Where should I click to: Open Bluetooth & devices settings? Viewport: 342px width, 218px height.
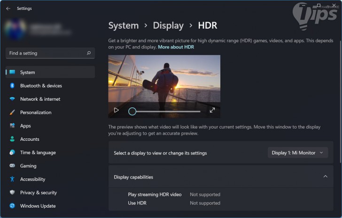coord(50,86)
